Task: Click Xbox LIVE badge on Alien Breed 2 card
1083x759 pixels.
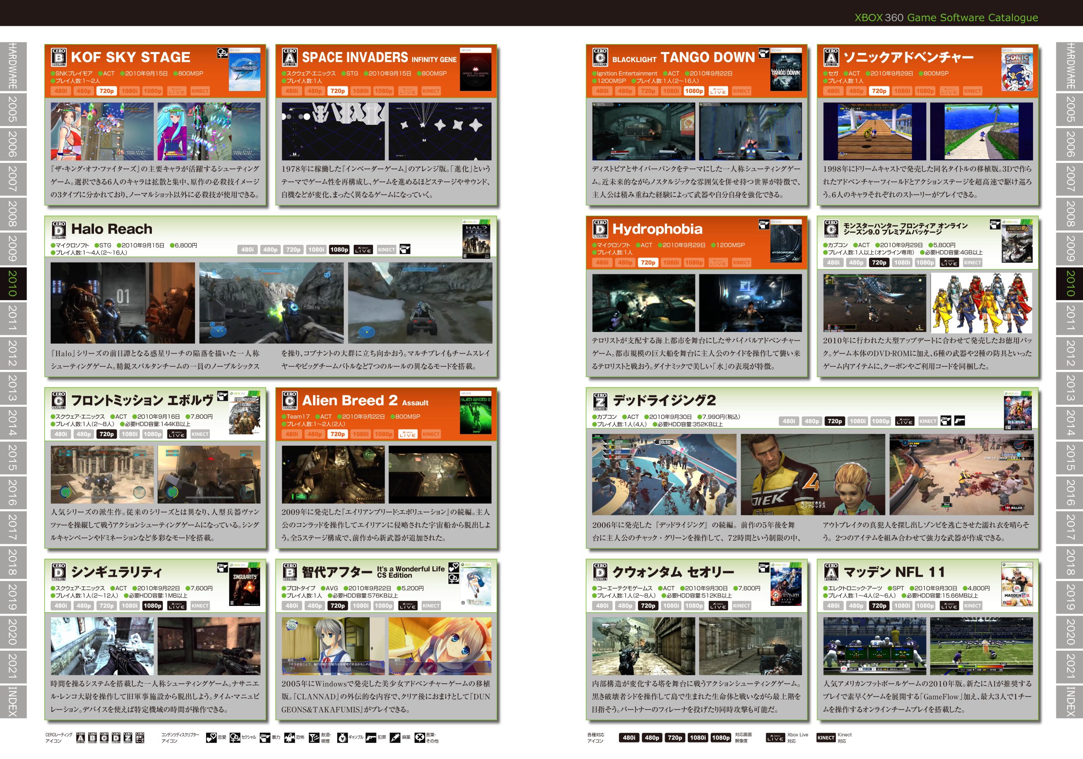Action: pyautogui.click(x=407, y=434)
